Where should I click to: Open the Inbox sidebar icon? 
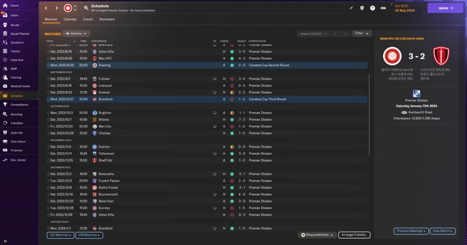tap(5, 15)
